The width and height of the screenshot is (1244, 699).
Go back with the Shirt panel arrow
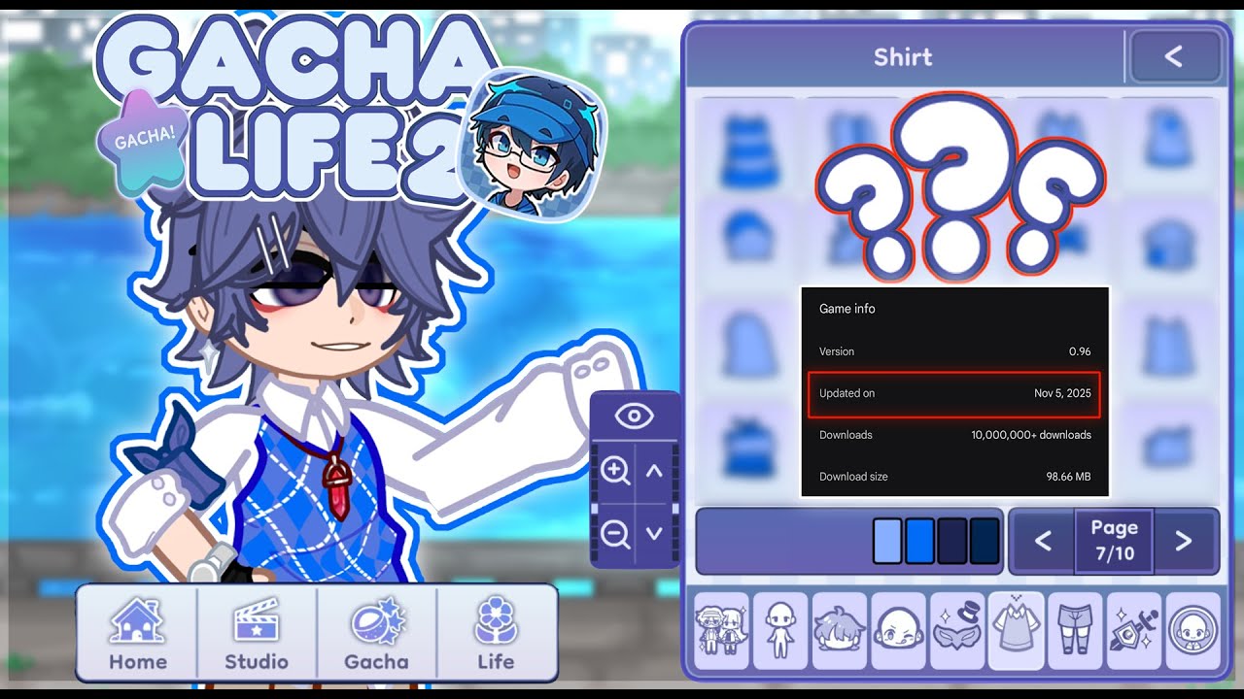(x=1173, y=57)
